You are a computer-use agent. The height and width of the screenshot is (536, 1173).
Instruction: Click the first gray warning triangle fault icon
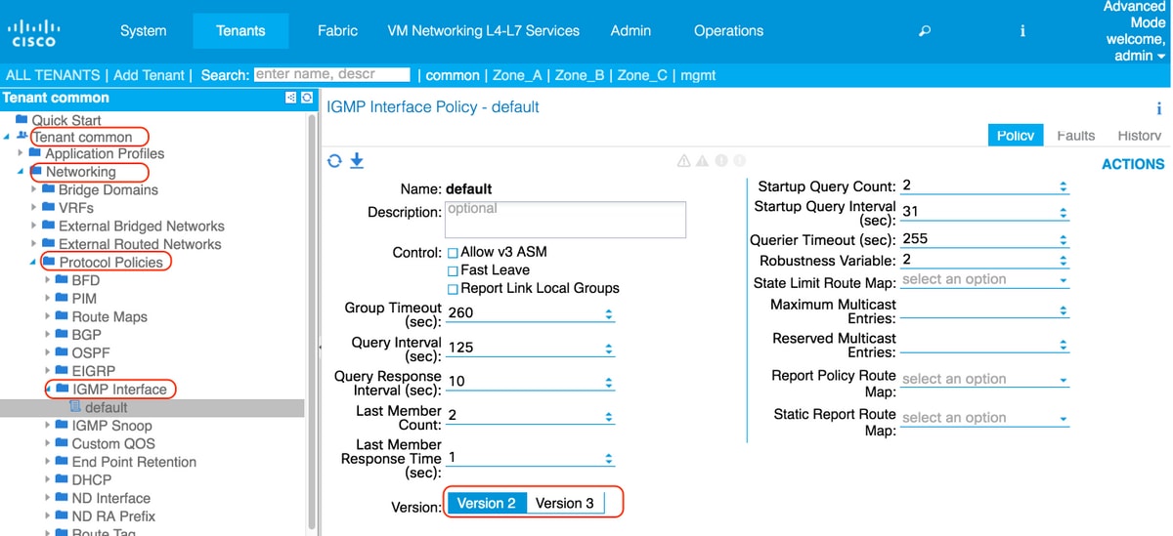click(684, 161)
